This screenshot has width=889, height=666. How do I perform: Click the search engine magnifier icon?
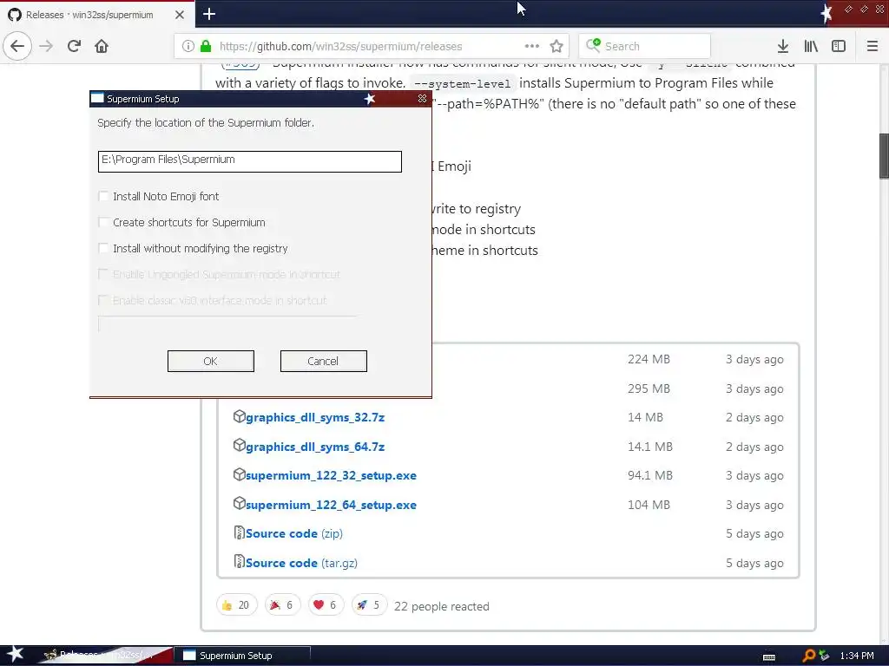[593, 45]
